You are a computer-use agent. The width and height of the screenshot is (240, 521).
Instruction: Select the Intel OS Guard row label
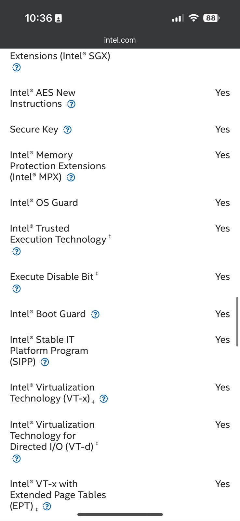point(44,203)
